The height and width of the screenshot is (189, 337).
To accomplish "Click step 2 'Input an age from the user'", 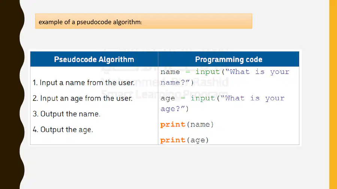I will point(82,98).
